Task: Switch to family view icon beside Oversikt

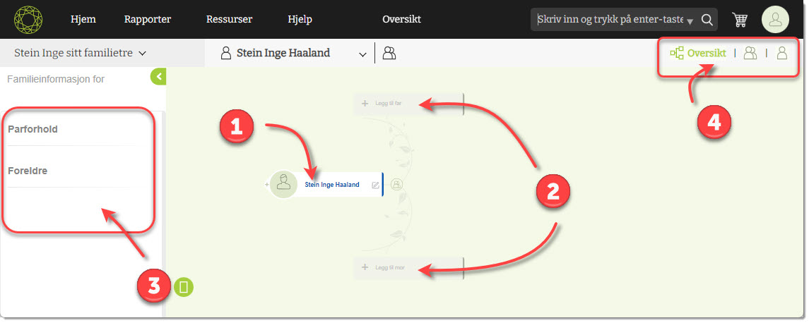Action: [x=750, y=53]
